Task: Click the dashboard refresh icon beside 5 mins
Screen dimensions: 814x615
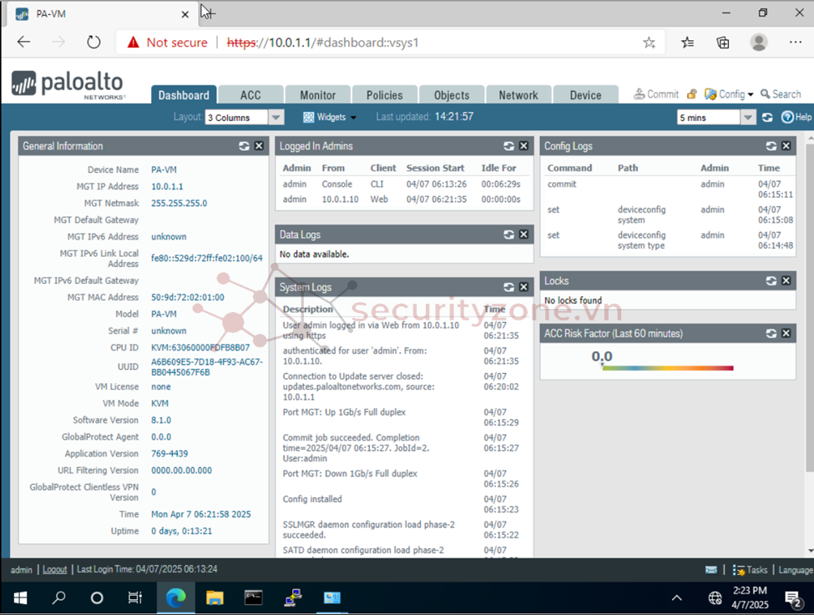Action: (x=767, y=118)
